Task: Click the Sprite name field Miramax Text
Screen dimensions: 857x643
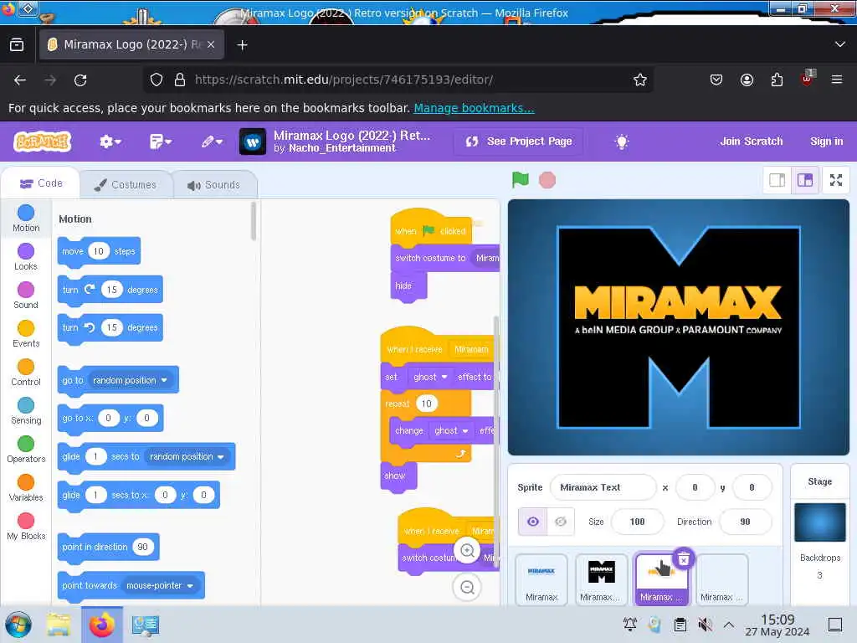Action: tap(603, 487)
